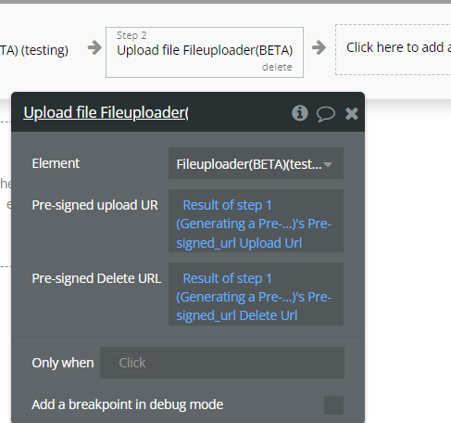This screenshot has width=451, height=423.
Task: Rename the Upload file Fileuploader title
Action: 106,112
